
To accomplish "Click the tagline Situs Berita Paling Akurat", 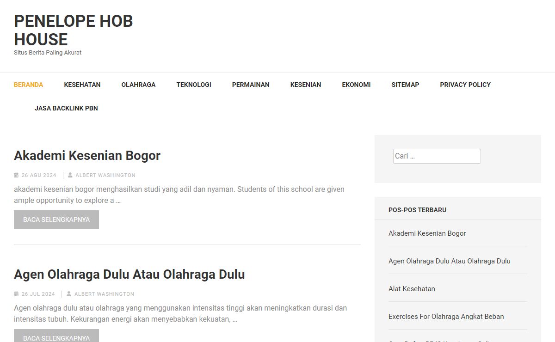I will 48,53.
